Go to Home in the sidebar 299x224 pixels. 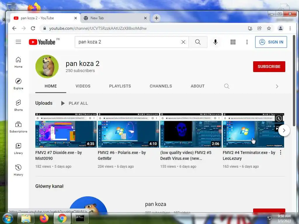point(18,62)
